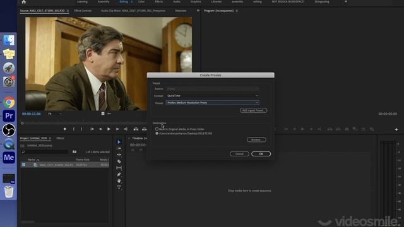
Task: Step forward one frame in Source monitor
Action: coord(117,129)
